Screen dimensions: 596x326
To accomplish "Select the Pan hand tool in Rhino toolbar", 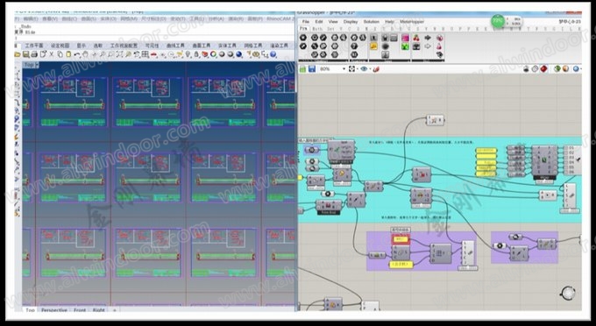I will [x=85, y=54].
